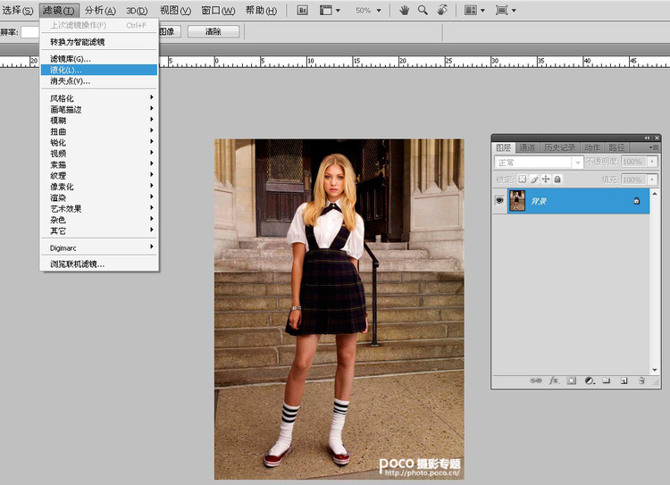Screen dimensions: 670x485
Task: Hide the 背景 layer eye icon
Action: coord(499,200)
